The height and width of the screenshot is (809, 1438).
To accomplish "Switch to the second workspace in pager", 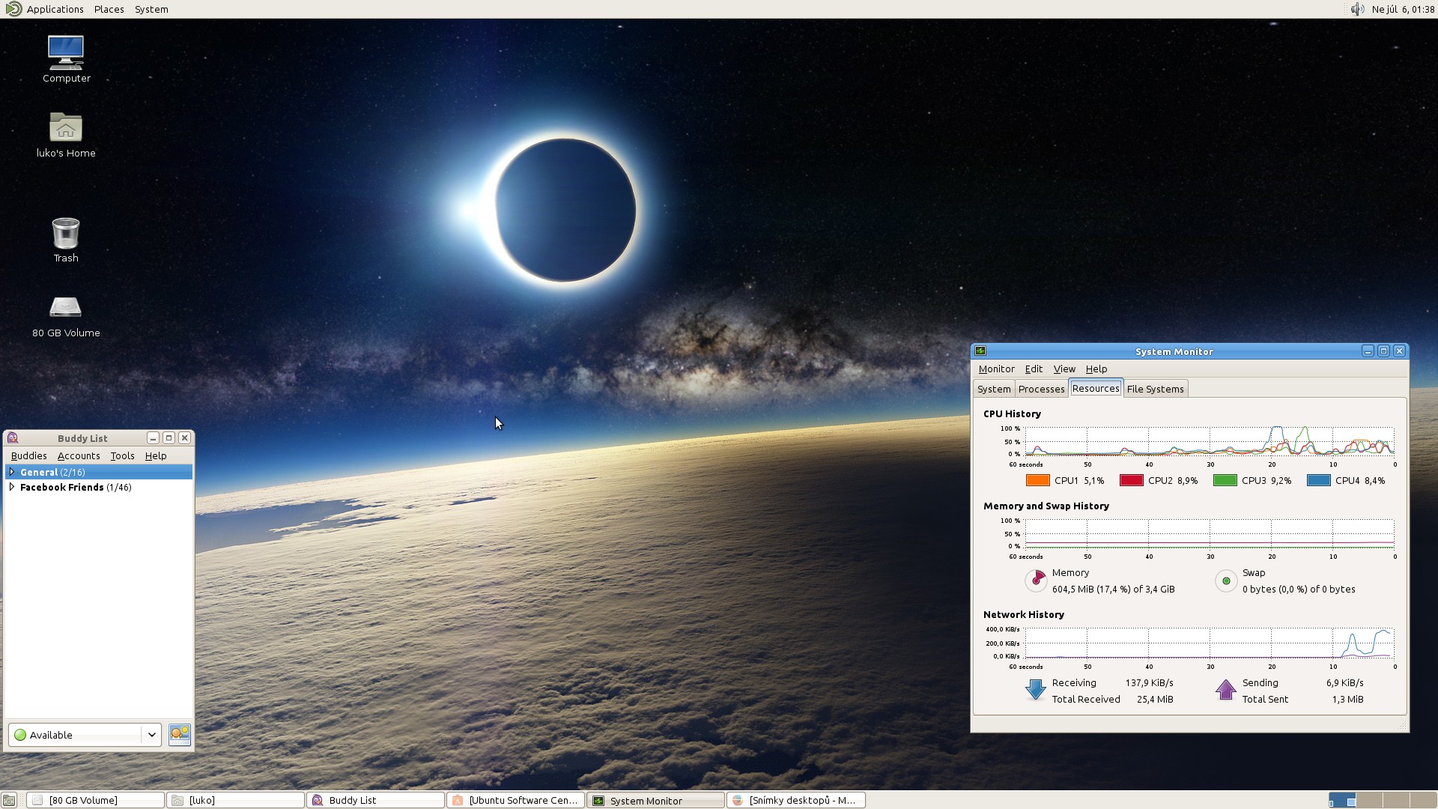I will tap(1369, 800).
